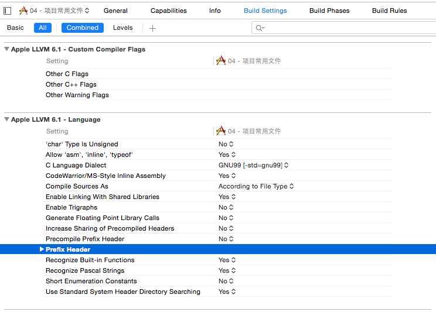The height and width of the screenshot is (312, 436).
Task: Open Compile Sources As popup
Action: click(256, 186)
